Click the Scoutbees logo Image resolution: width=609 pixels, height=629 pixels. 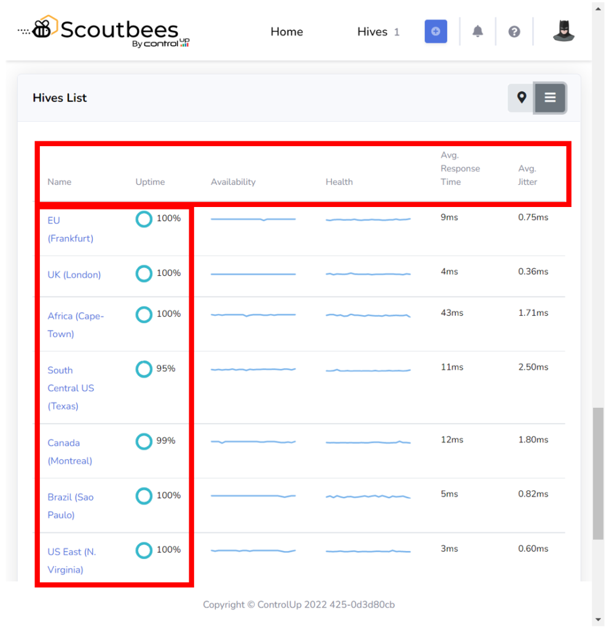coord(104,31)
